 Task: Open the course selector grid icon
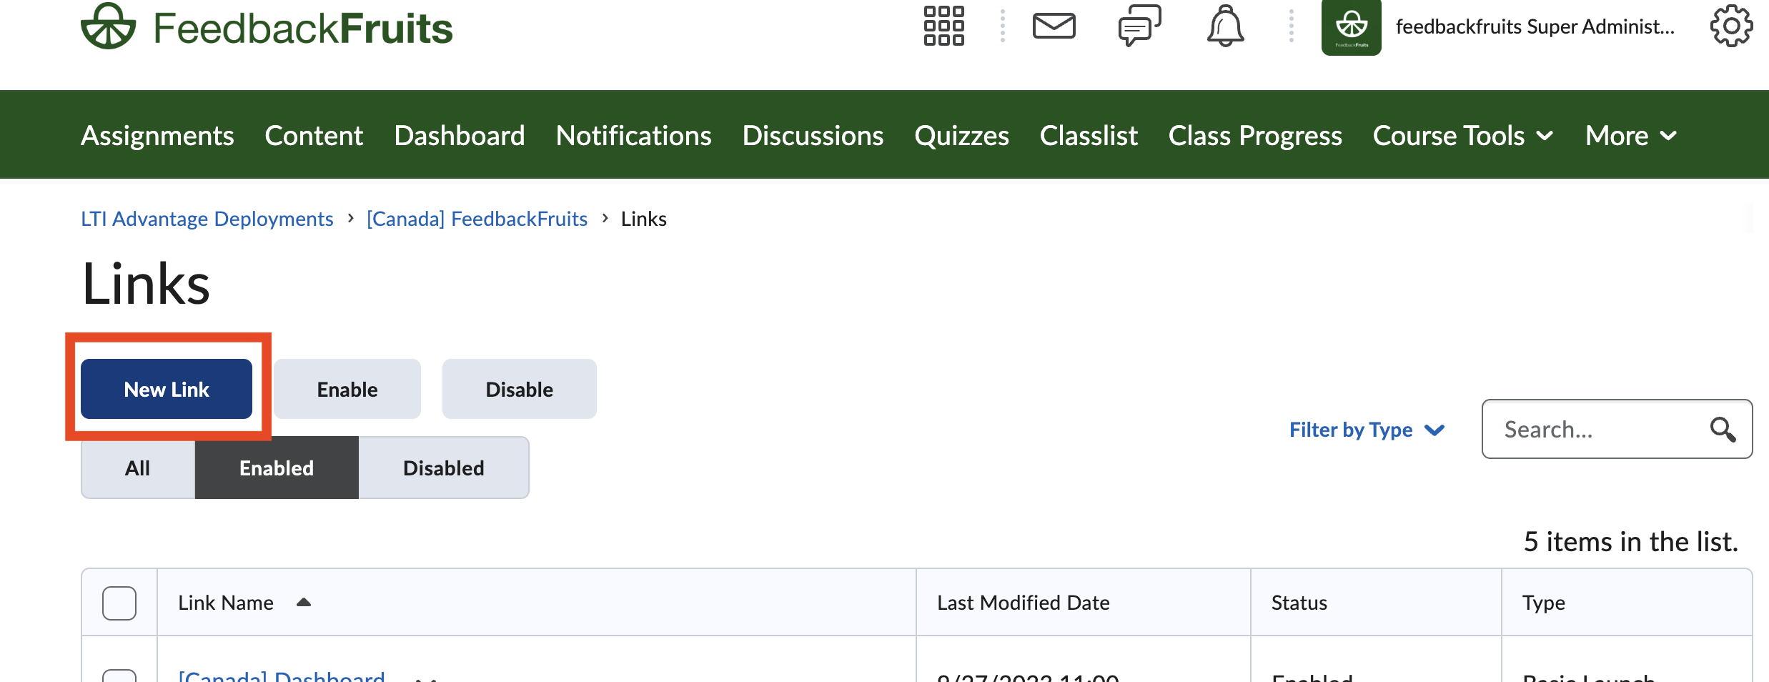point(943,26)
